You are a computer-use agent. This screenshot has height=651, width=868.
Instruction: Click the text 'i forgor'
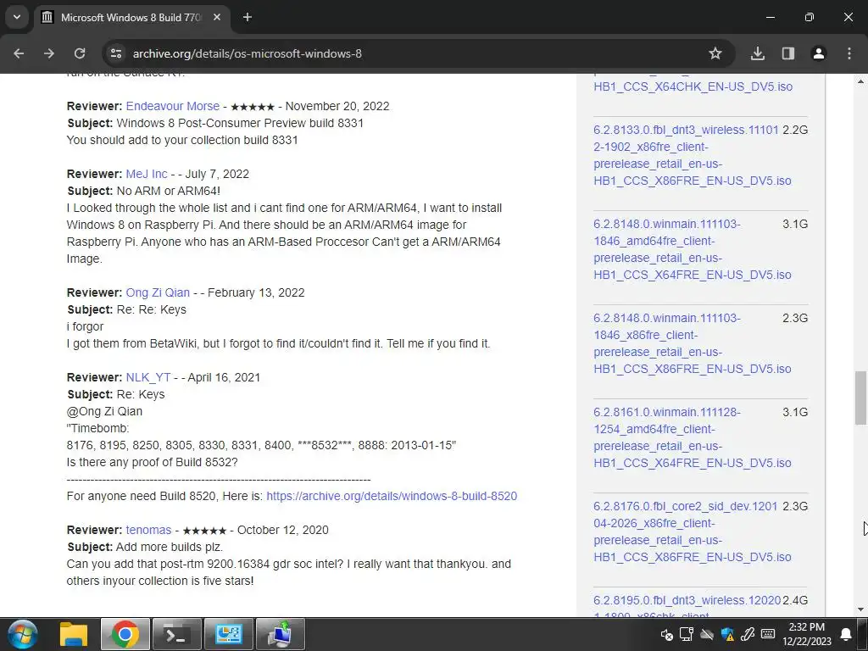pyautogui.click(x=86, y=326)
